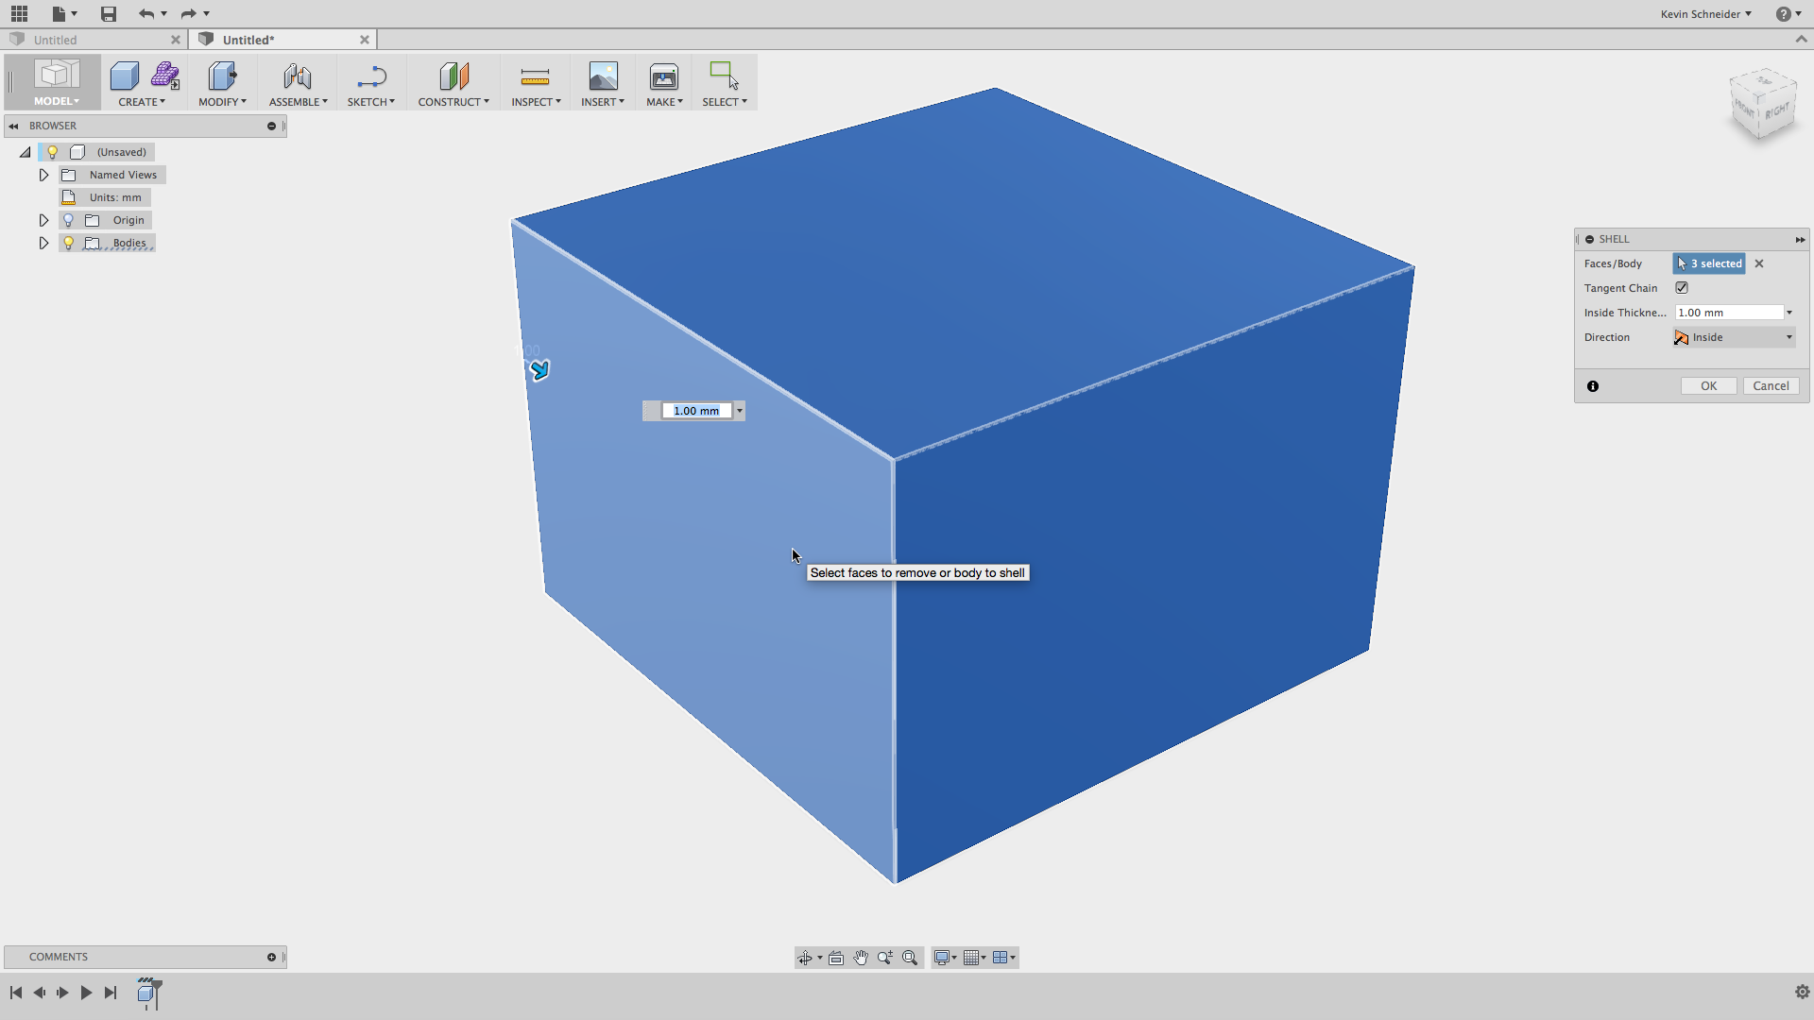This screenshot has height=1020, width=1814.
Task: Click the Cancel button in Shell dialog
Action: point(1771,385)
